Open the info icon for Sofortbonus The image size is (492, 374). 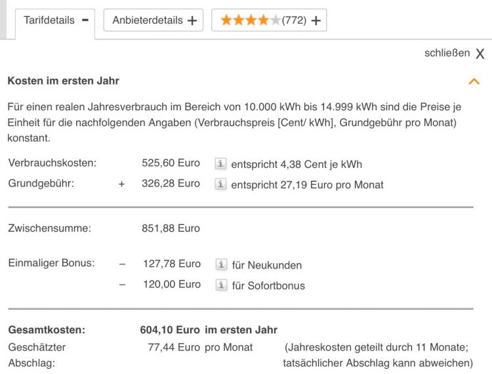(x=221, y=285)
